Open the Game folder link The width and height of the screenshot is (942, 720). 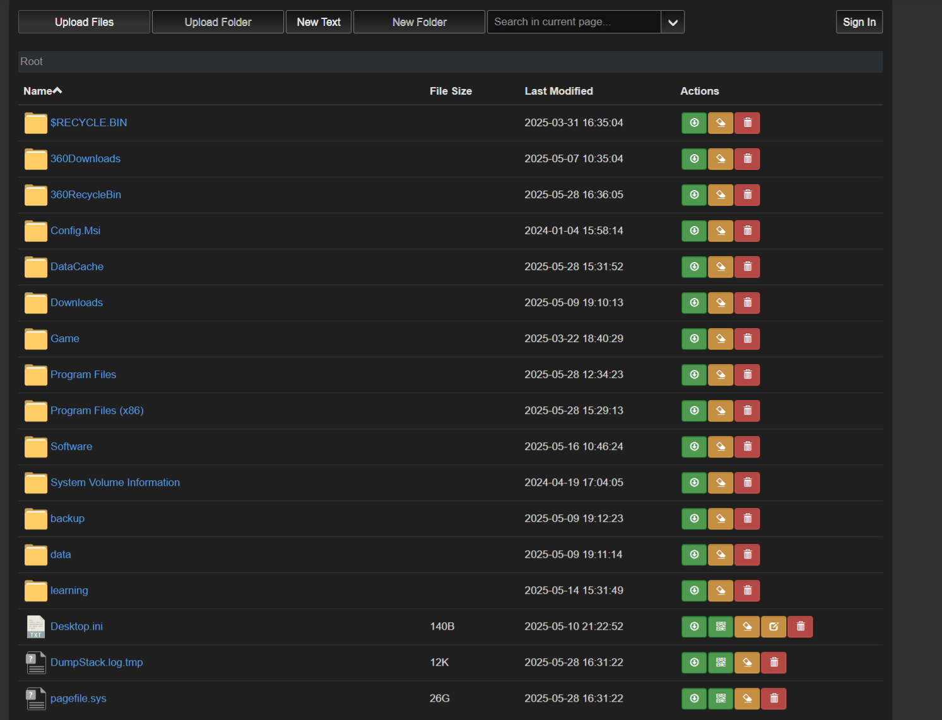click(65, 339)
